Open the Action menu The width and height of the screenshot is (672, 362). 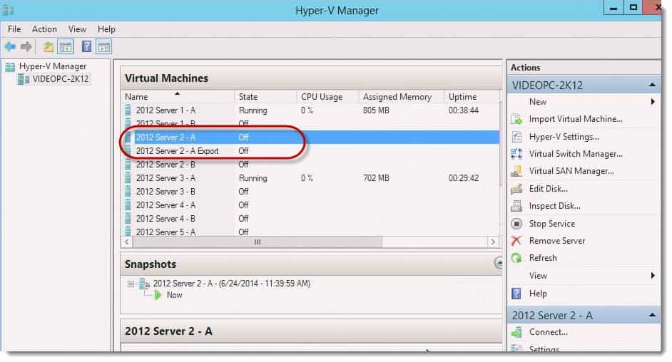tap(44, 29)
